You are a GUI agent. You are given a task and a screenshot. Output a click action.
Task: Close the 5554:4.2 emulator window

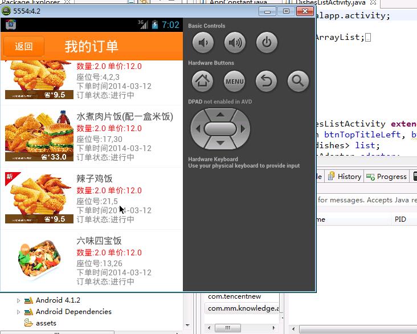coord(305,11)
